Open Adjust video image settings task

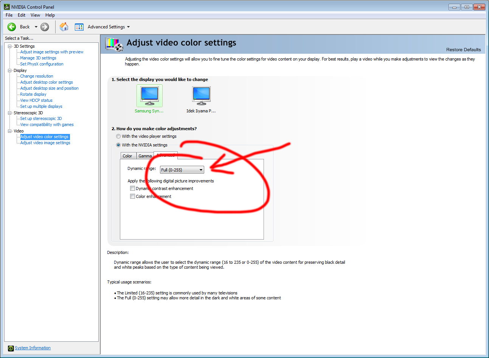[45, 143]
